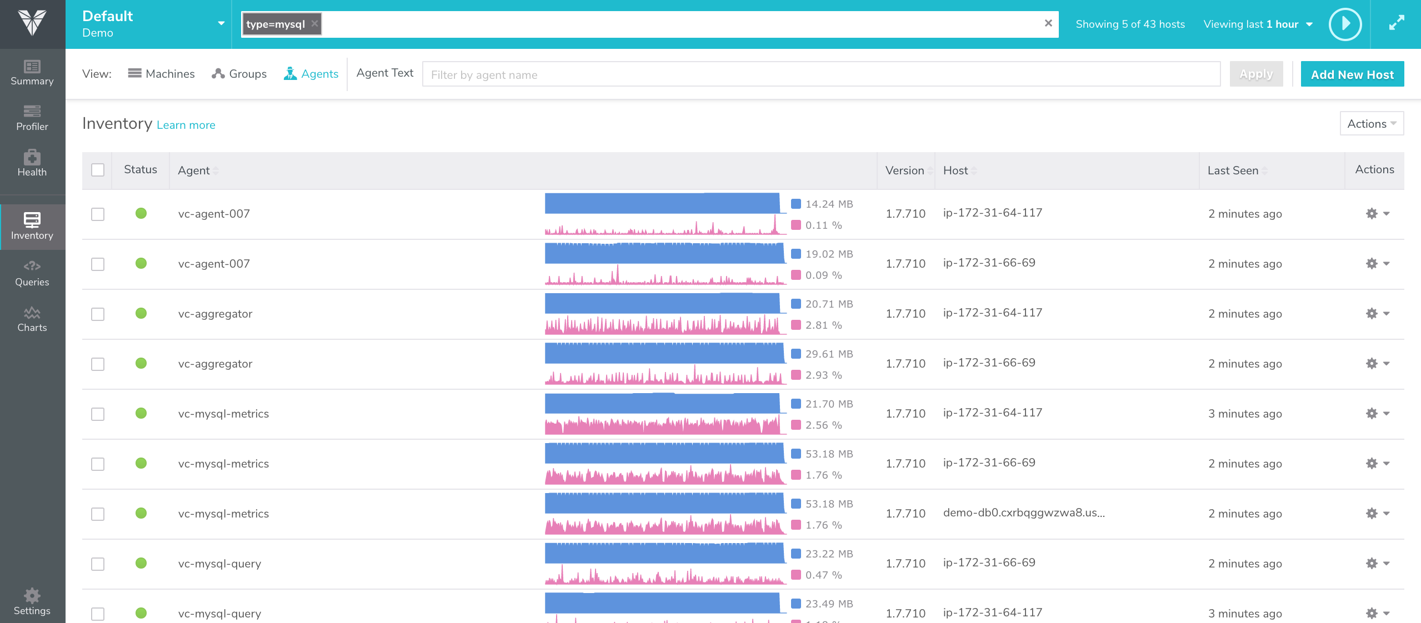Open the Viewing last 1 hour dropdown
The image size is (1421, 623).
(x=1258, y=24)
